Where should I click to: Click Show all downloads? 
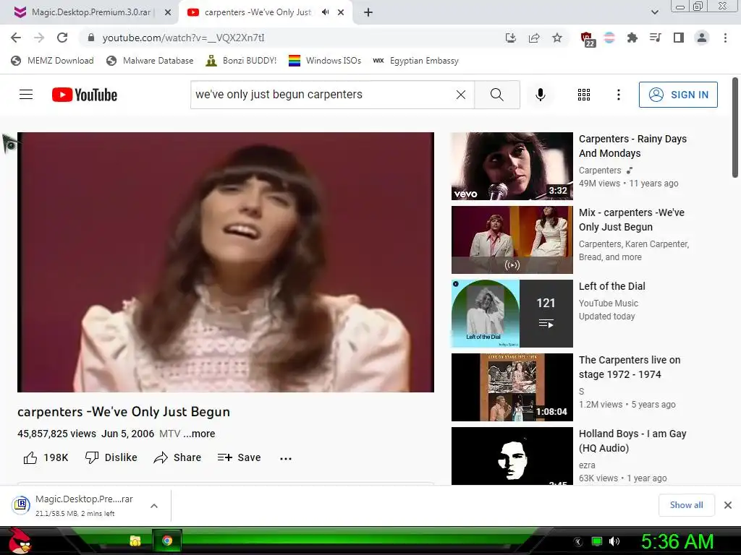click(x=686, y=505)
